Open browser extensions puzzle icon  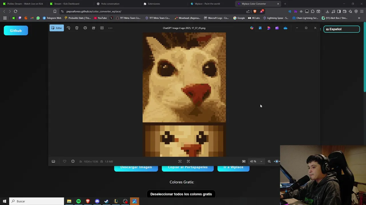(x=313, y=11)
